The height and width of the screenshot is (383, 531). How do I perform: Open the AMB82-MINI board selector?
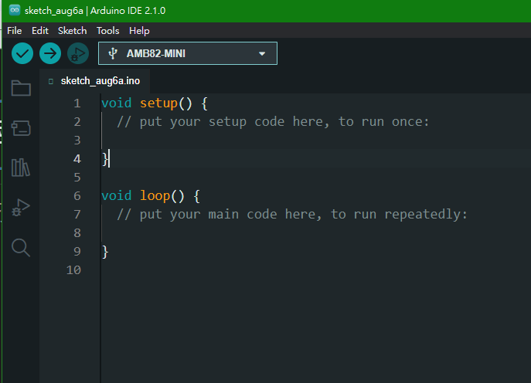pos(188,53)
